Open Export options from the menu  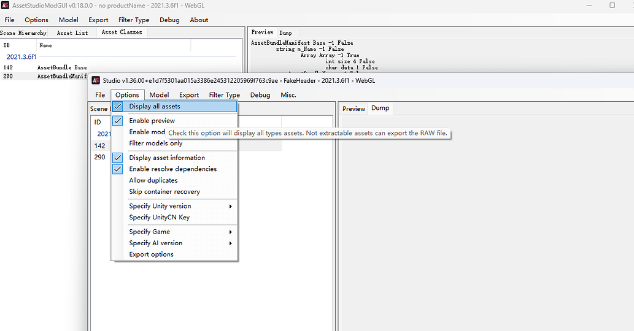point(151,254)
